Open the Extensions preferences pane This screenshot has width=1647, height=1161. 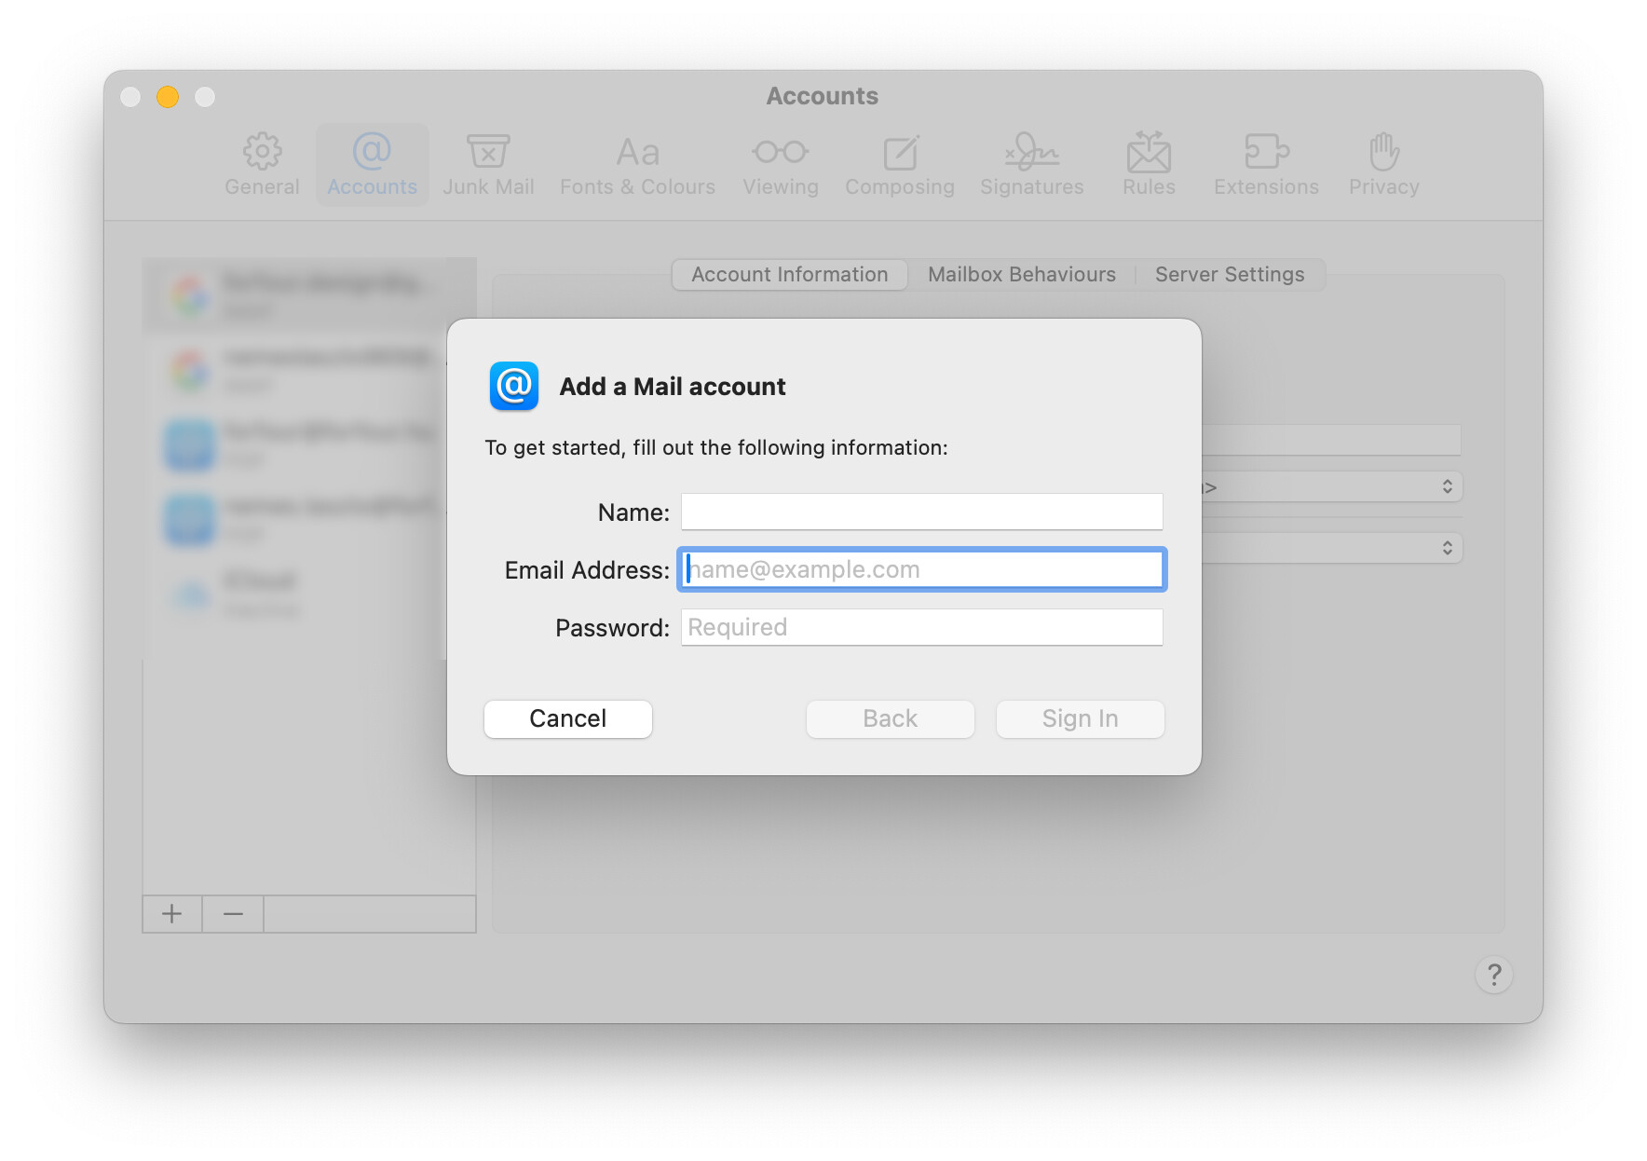click(1266, 165)
